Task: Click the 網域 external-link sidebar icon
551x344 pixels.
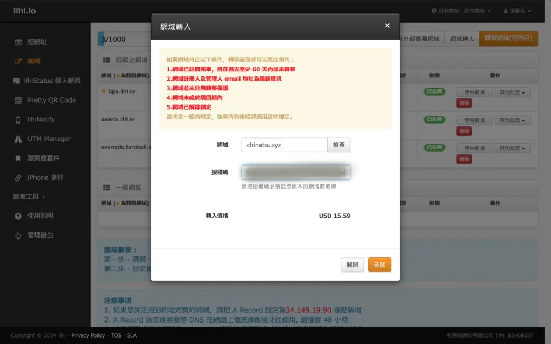Action: pyautogui.click(x=18, y=61)
